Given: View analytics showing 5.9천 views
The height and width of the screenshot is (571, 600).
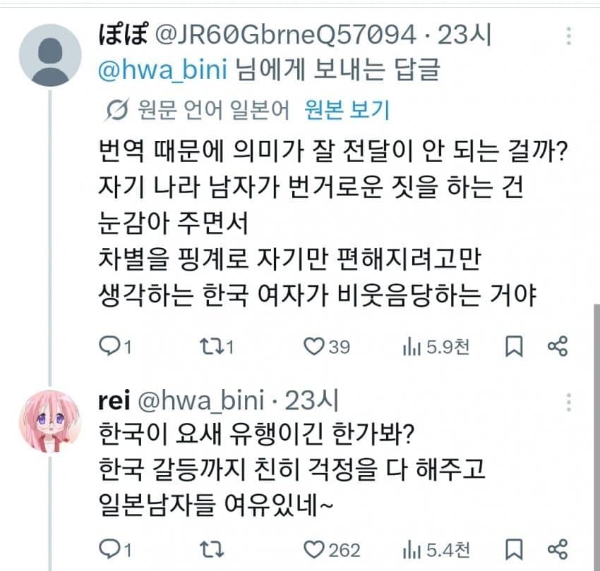Looking at the screenshot, I should tap(436, 346).
